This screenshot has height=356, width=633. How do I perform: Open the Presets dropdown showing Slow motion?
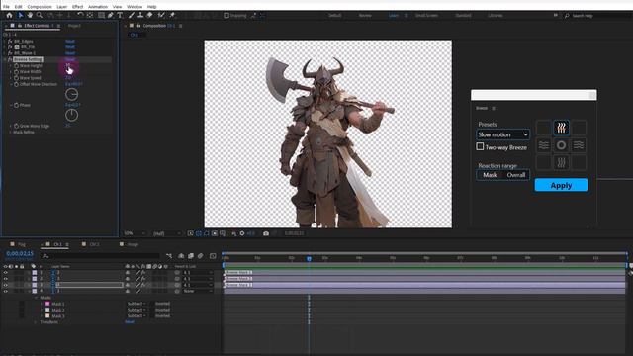[x=503, y=134]
